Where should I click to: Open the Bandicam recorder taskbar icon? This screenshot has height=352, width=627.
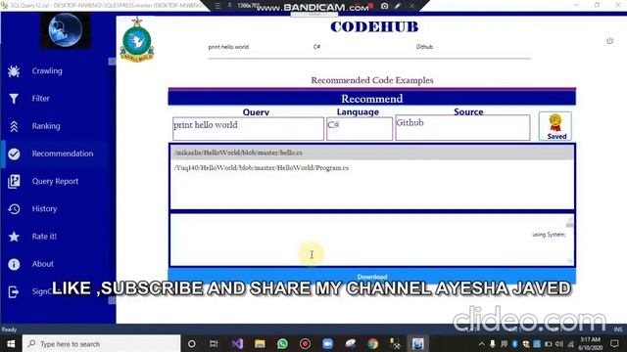305,343
